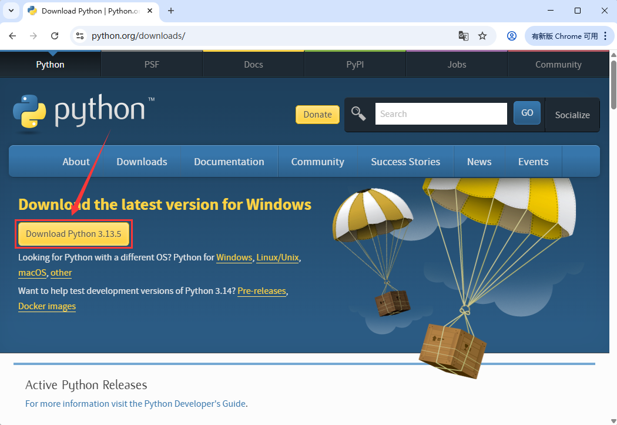Open a new tab with the plus icon
617x425 pixels.
[170, 11]
